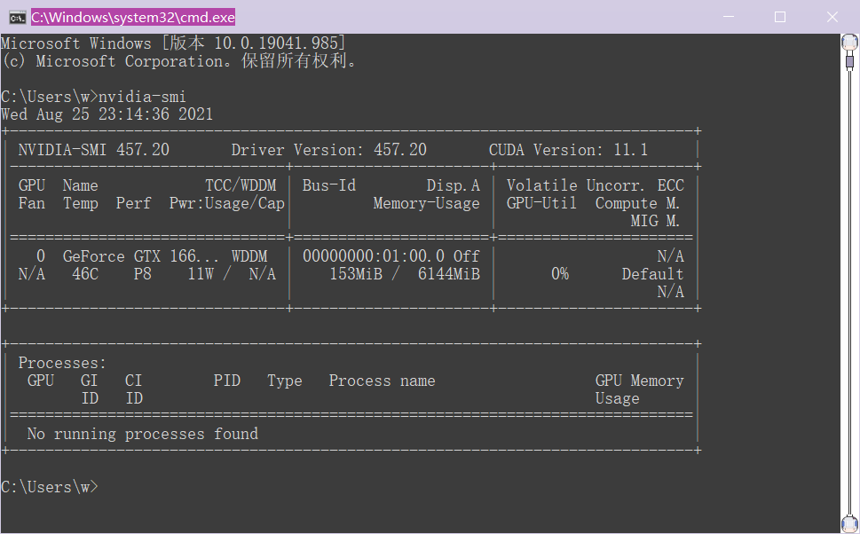Click the timestamp Wed Aug 25 23:14:36 2021

click(x=107, y=114)
